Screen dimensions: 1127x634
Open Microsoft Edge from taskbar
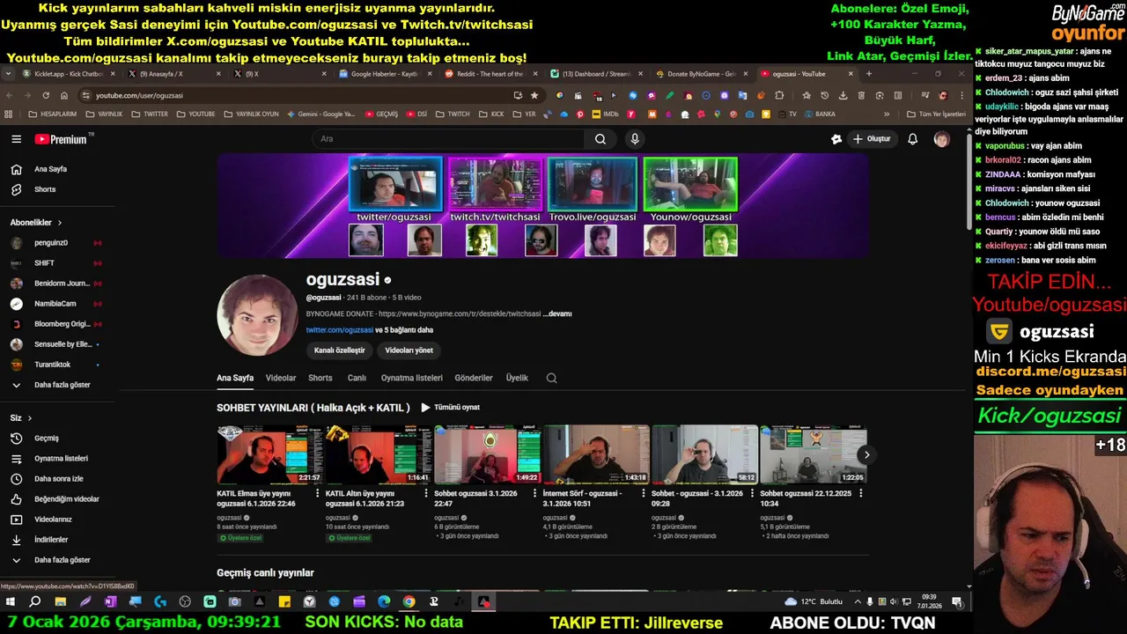(384, 602)
